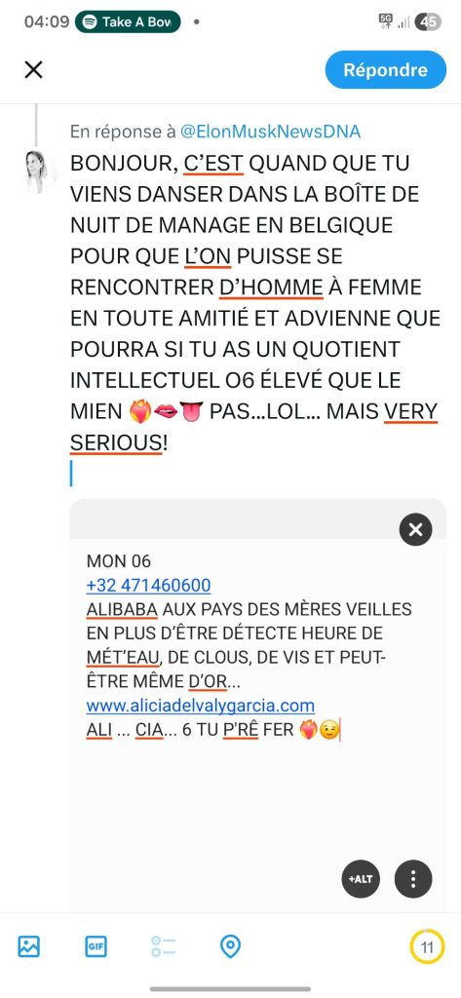The height and width of the screenshot is (998, 461).
Task: Open the @ElonMuskNewsDNA profile link
Action: point(271,132)
